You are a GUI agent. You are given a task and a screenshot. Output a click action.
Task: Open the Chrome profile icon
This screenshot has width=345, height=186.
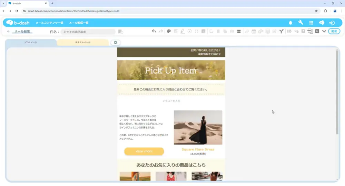[x=335, y=11]
